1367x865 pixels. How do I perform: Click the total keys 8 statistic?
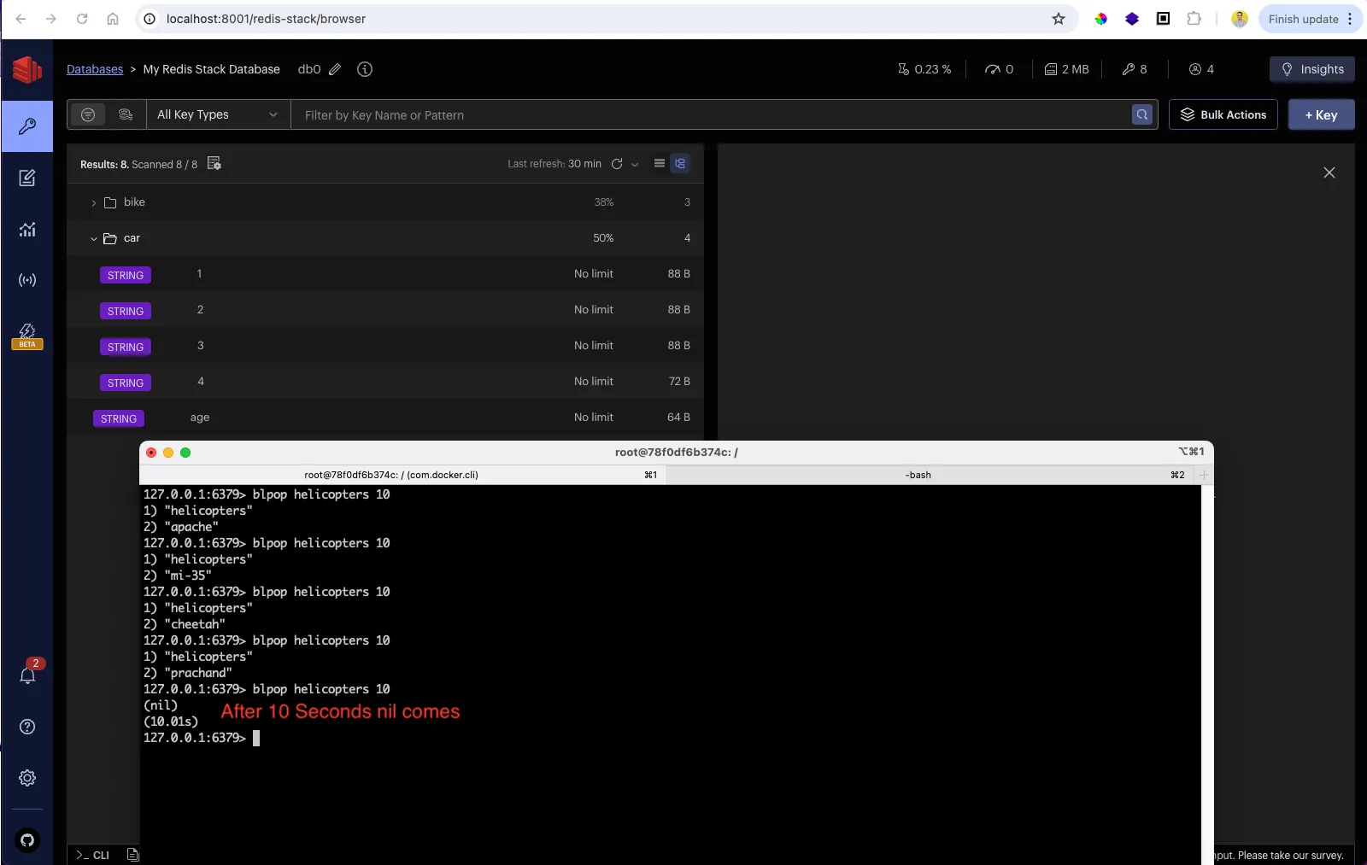[1135, 69]
